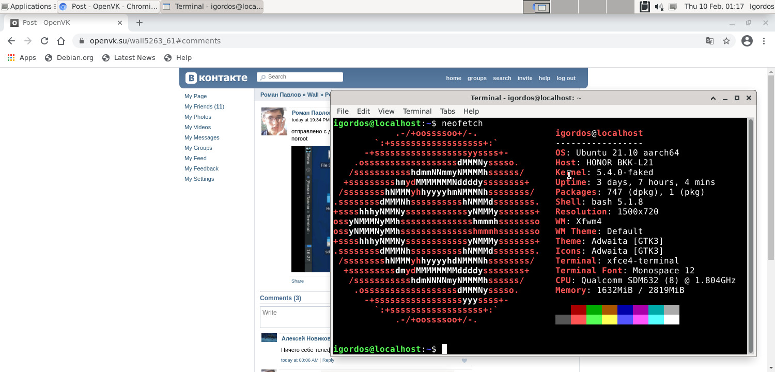Log out of OpenVK

tap(566, 79)
